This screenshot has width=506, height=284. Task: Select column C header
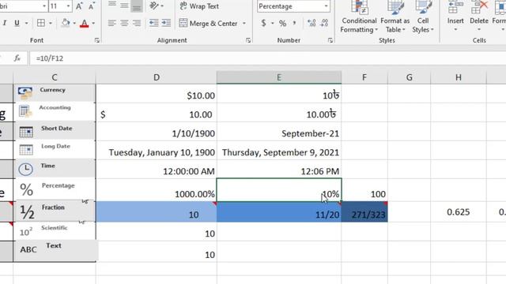click(55, 77)
